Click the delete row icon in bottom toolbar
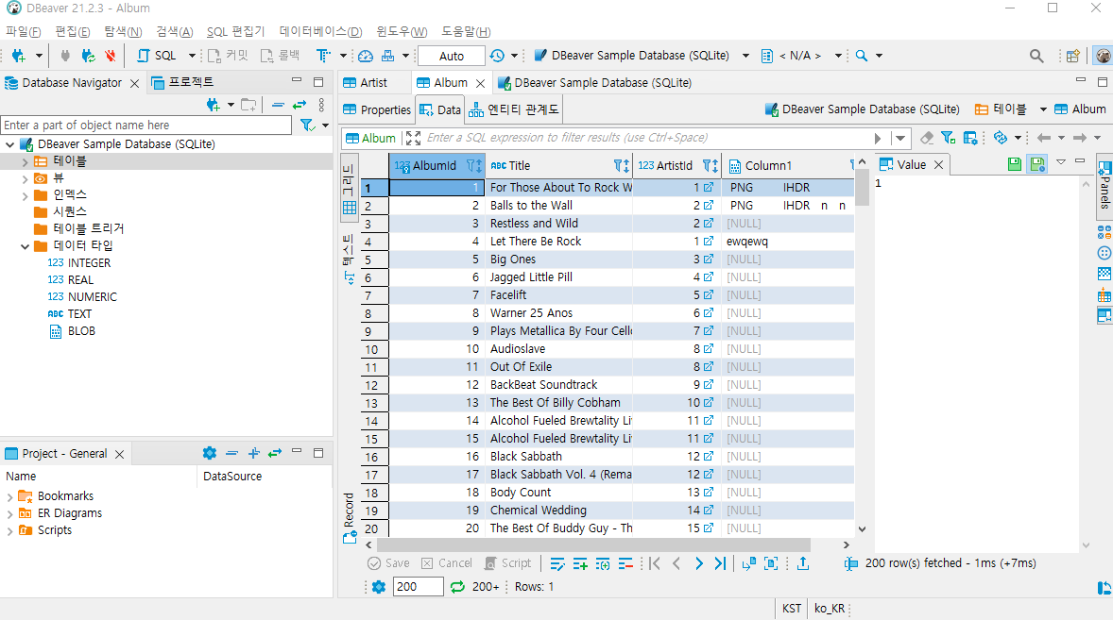This screenshot has height=620, width=1113. coord(625,564)
